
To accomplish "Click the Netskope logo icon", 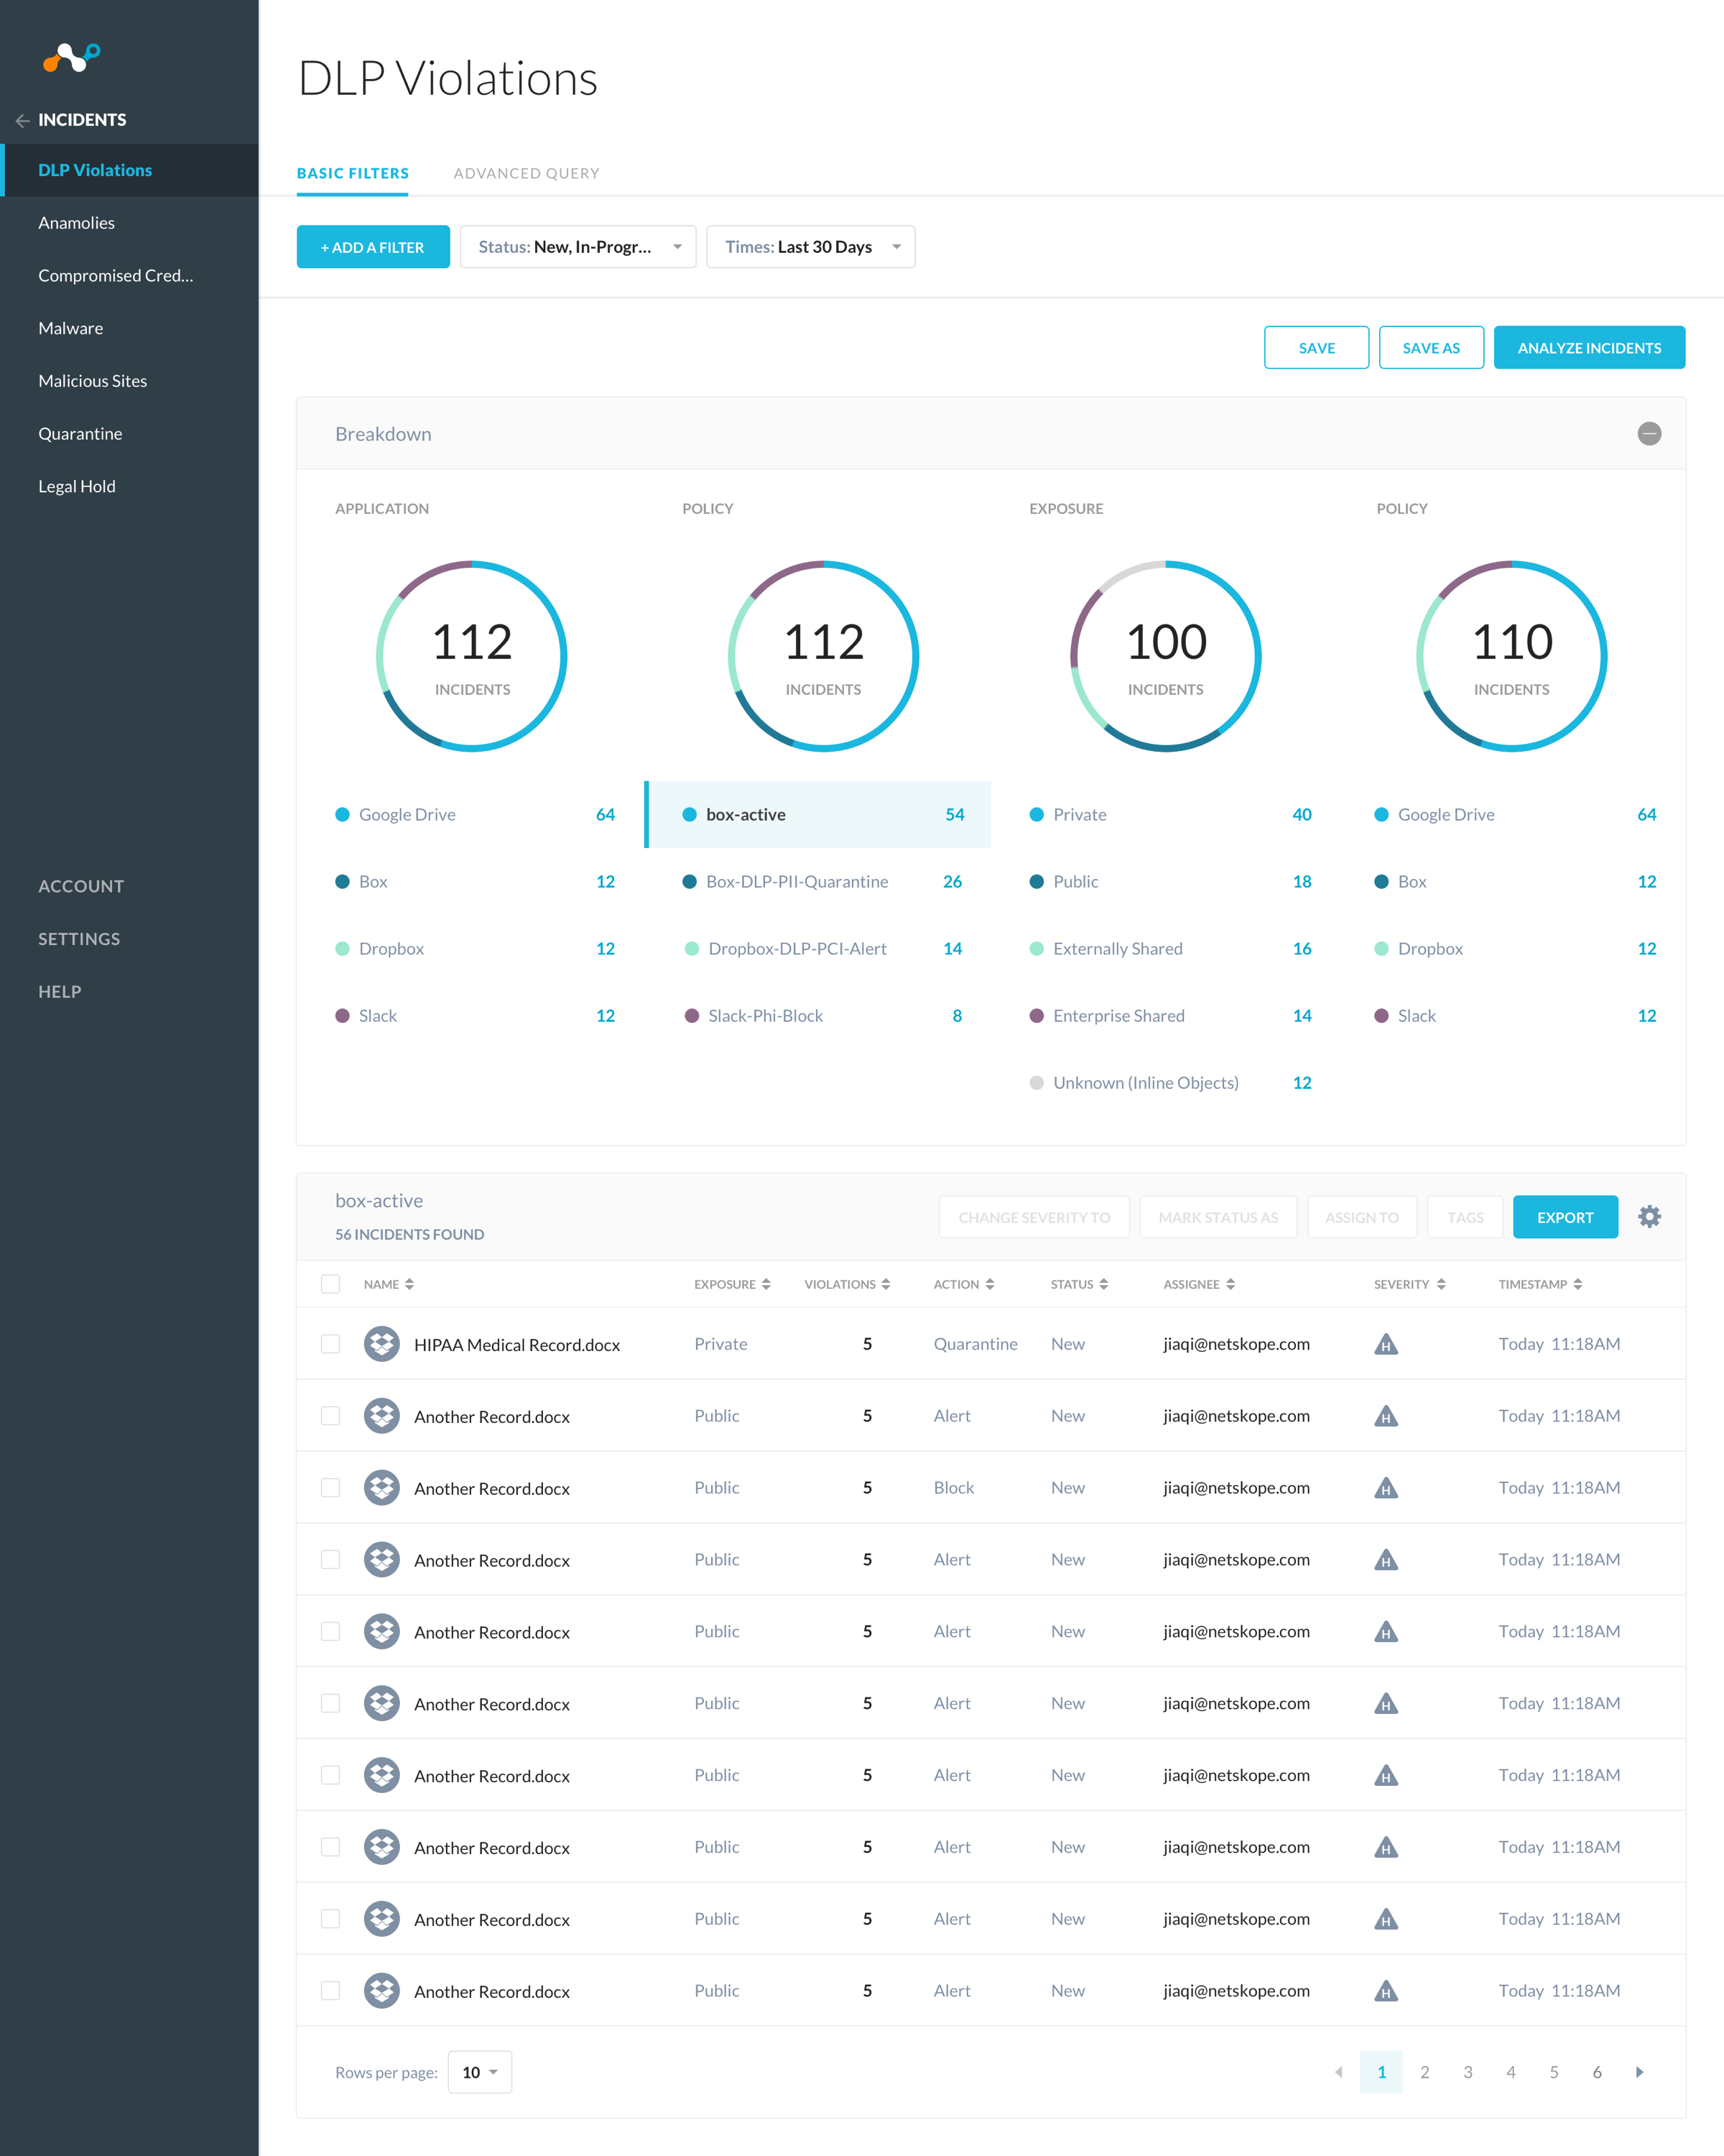I will point(71,58).
